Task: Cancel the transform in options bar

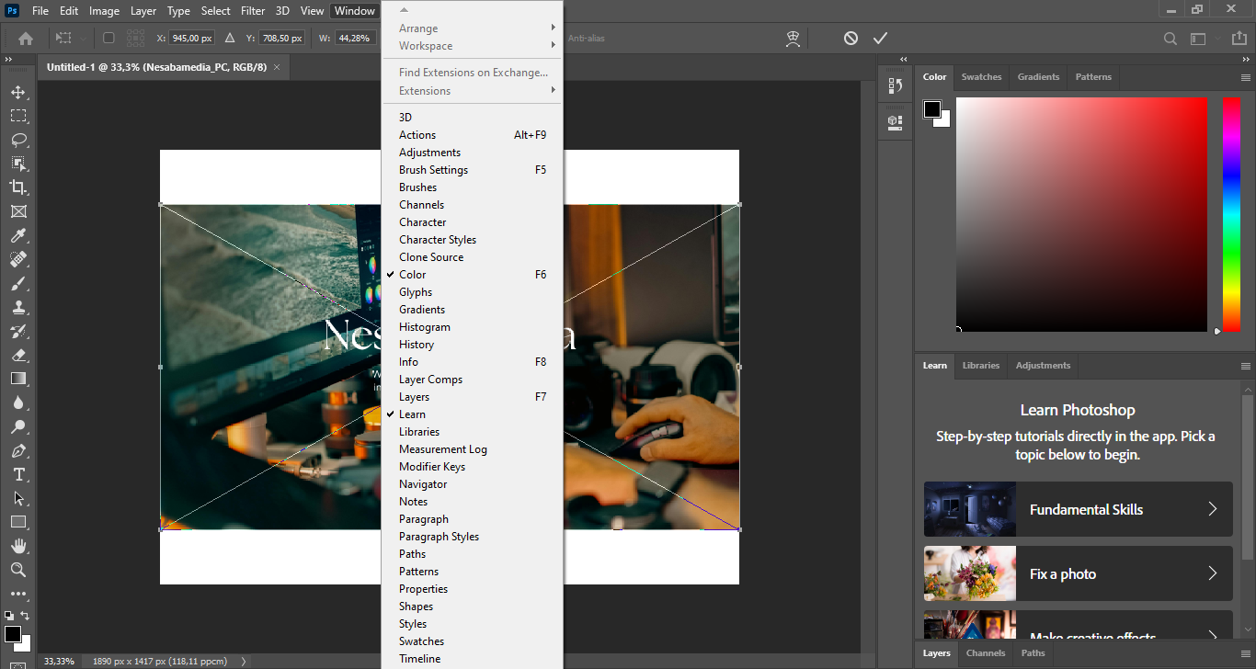Action: click(x=851, y=39)
